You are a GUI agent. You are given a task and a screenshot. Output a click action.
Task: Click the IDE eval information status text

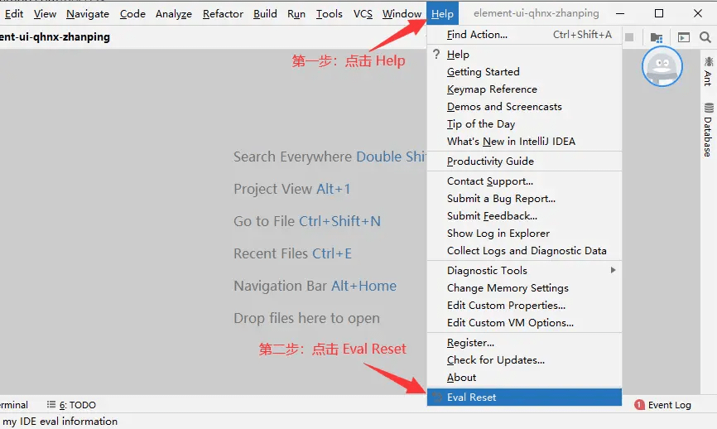(60, 422)
